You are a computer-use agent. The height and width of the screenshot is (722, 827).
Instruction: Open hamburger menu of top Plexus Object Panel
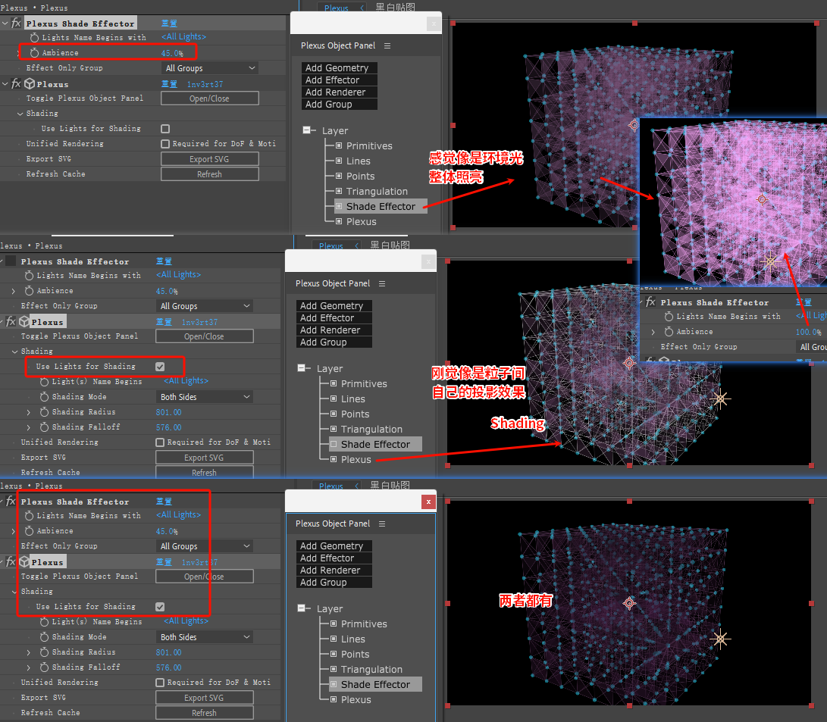[387, 46]
